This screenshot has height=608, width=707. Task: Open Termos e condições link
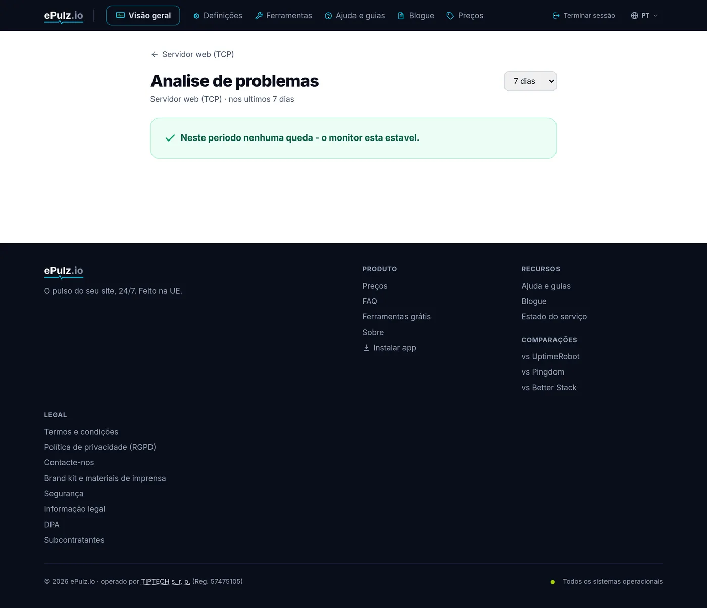point(81,432)
